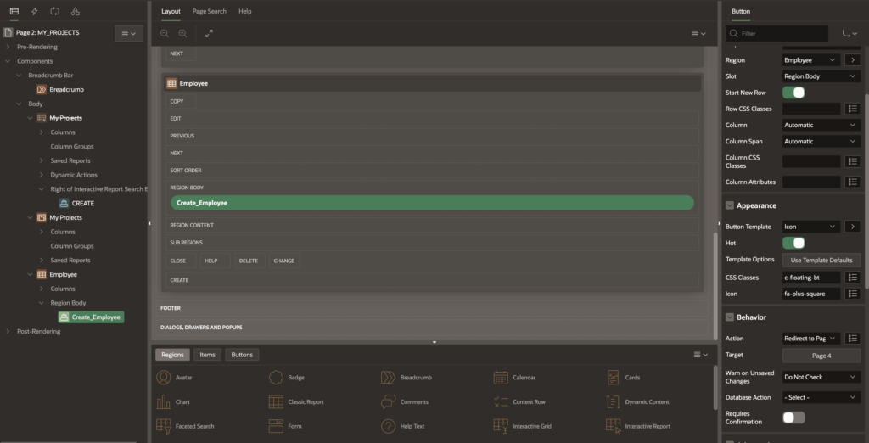Expand the Pre-Rendering tree node
The image size is (869, 443).
pyautogui.click(x=8, y=47)
